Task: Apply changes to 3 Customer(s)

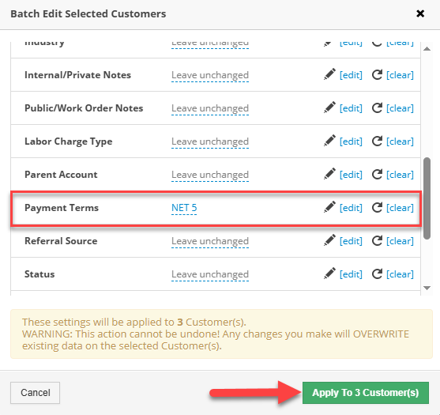Action: (x=366, y=393)
